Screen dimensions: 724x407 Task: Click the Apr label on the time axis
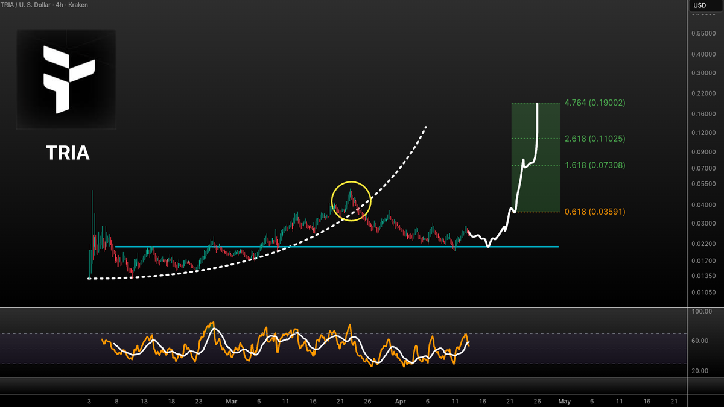pos(400,400)
